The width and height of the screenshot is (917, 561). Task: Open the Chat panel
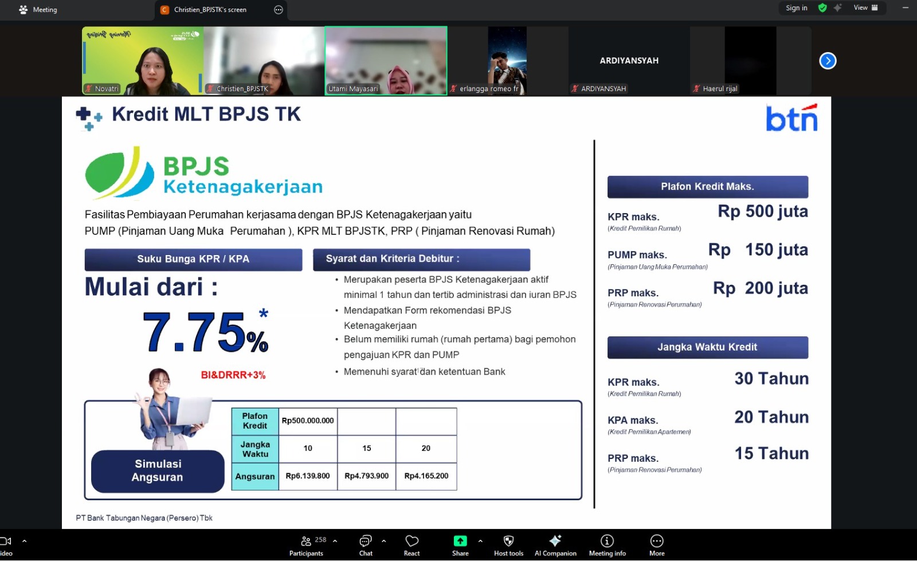tap(366, 545)
